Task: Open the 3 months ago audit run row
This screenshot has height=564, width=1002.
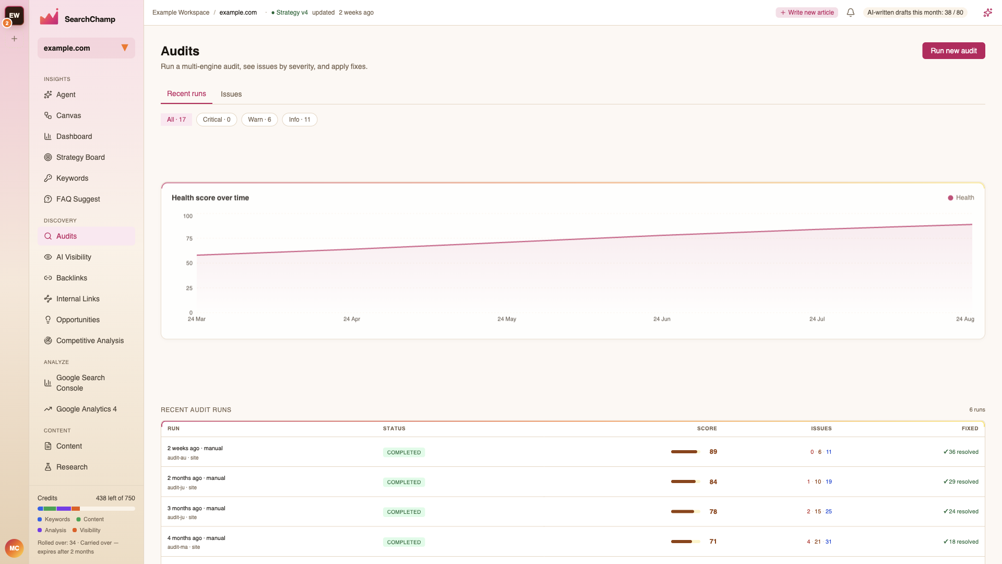Action: tap(572, 512)
